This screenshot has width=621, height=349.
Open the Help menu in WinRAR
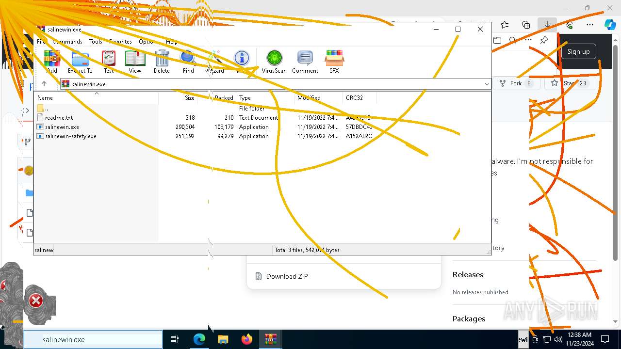[172, 42]
